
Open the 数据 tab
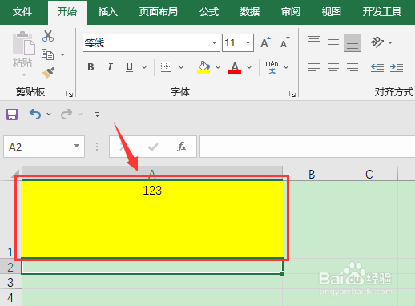click(250, 12)
